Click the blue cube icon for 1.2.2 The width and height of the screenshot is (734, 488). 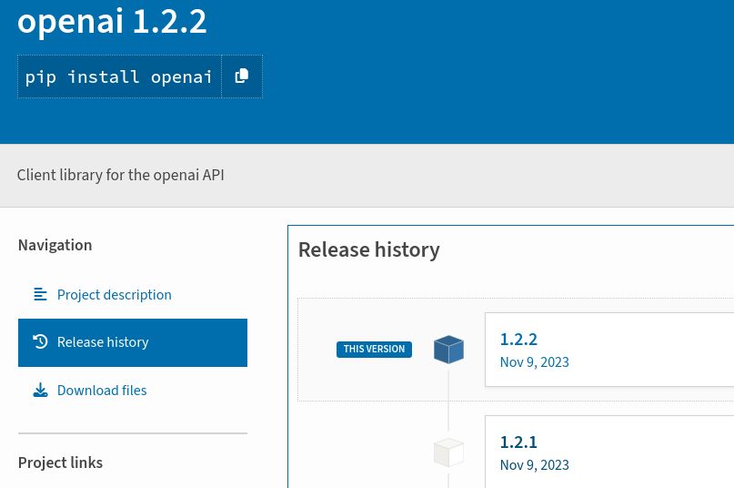448,350
